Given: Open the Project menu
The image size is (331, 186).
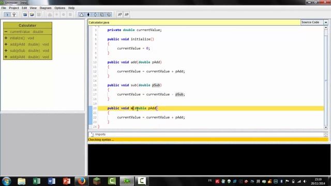Looking at the screenshot, I should [14, 8].
